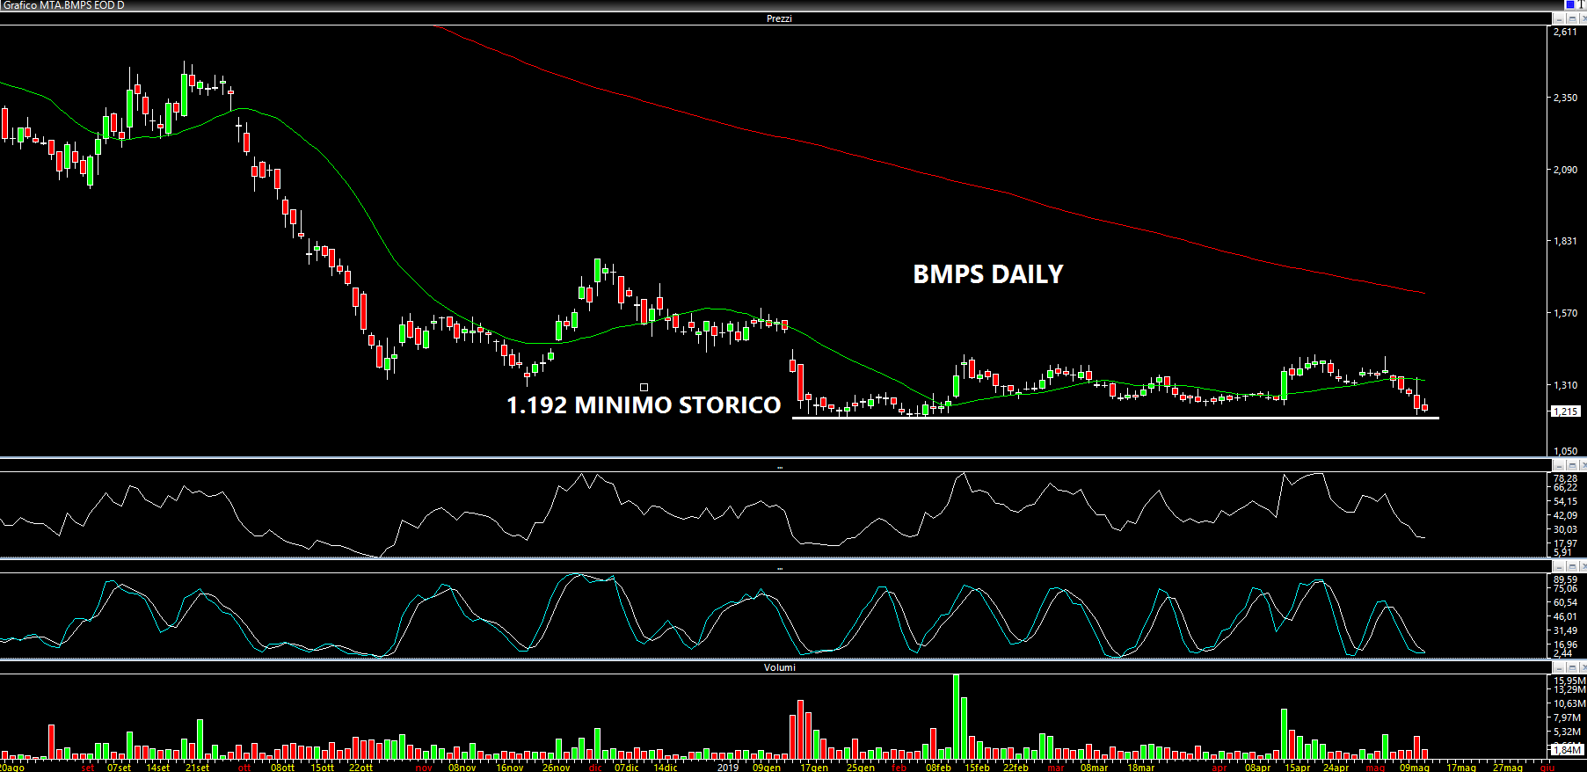
Task: Maximize the stochastic oscillator panel
Action: pyautogui.click(x=1572, y=566)
